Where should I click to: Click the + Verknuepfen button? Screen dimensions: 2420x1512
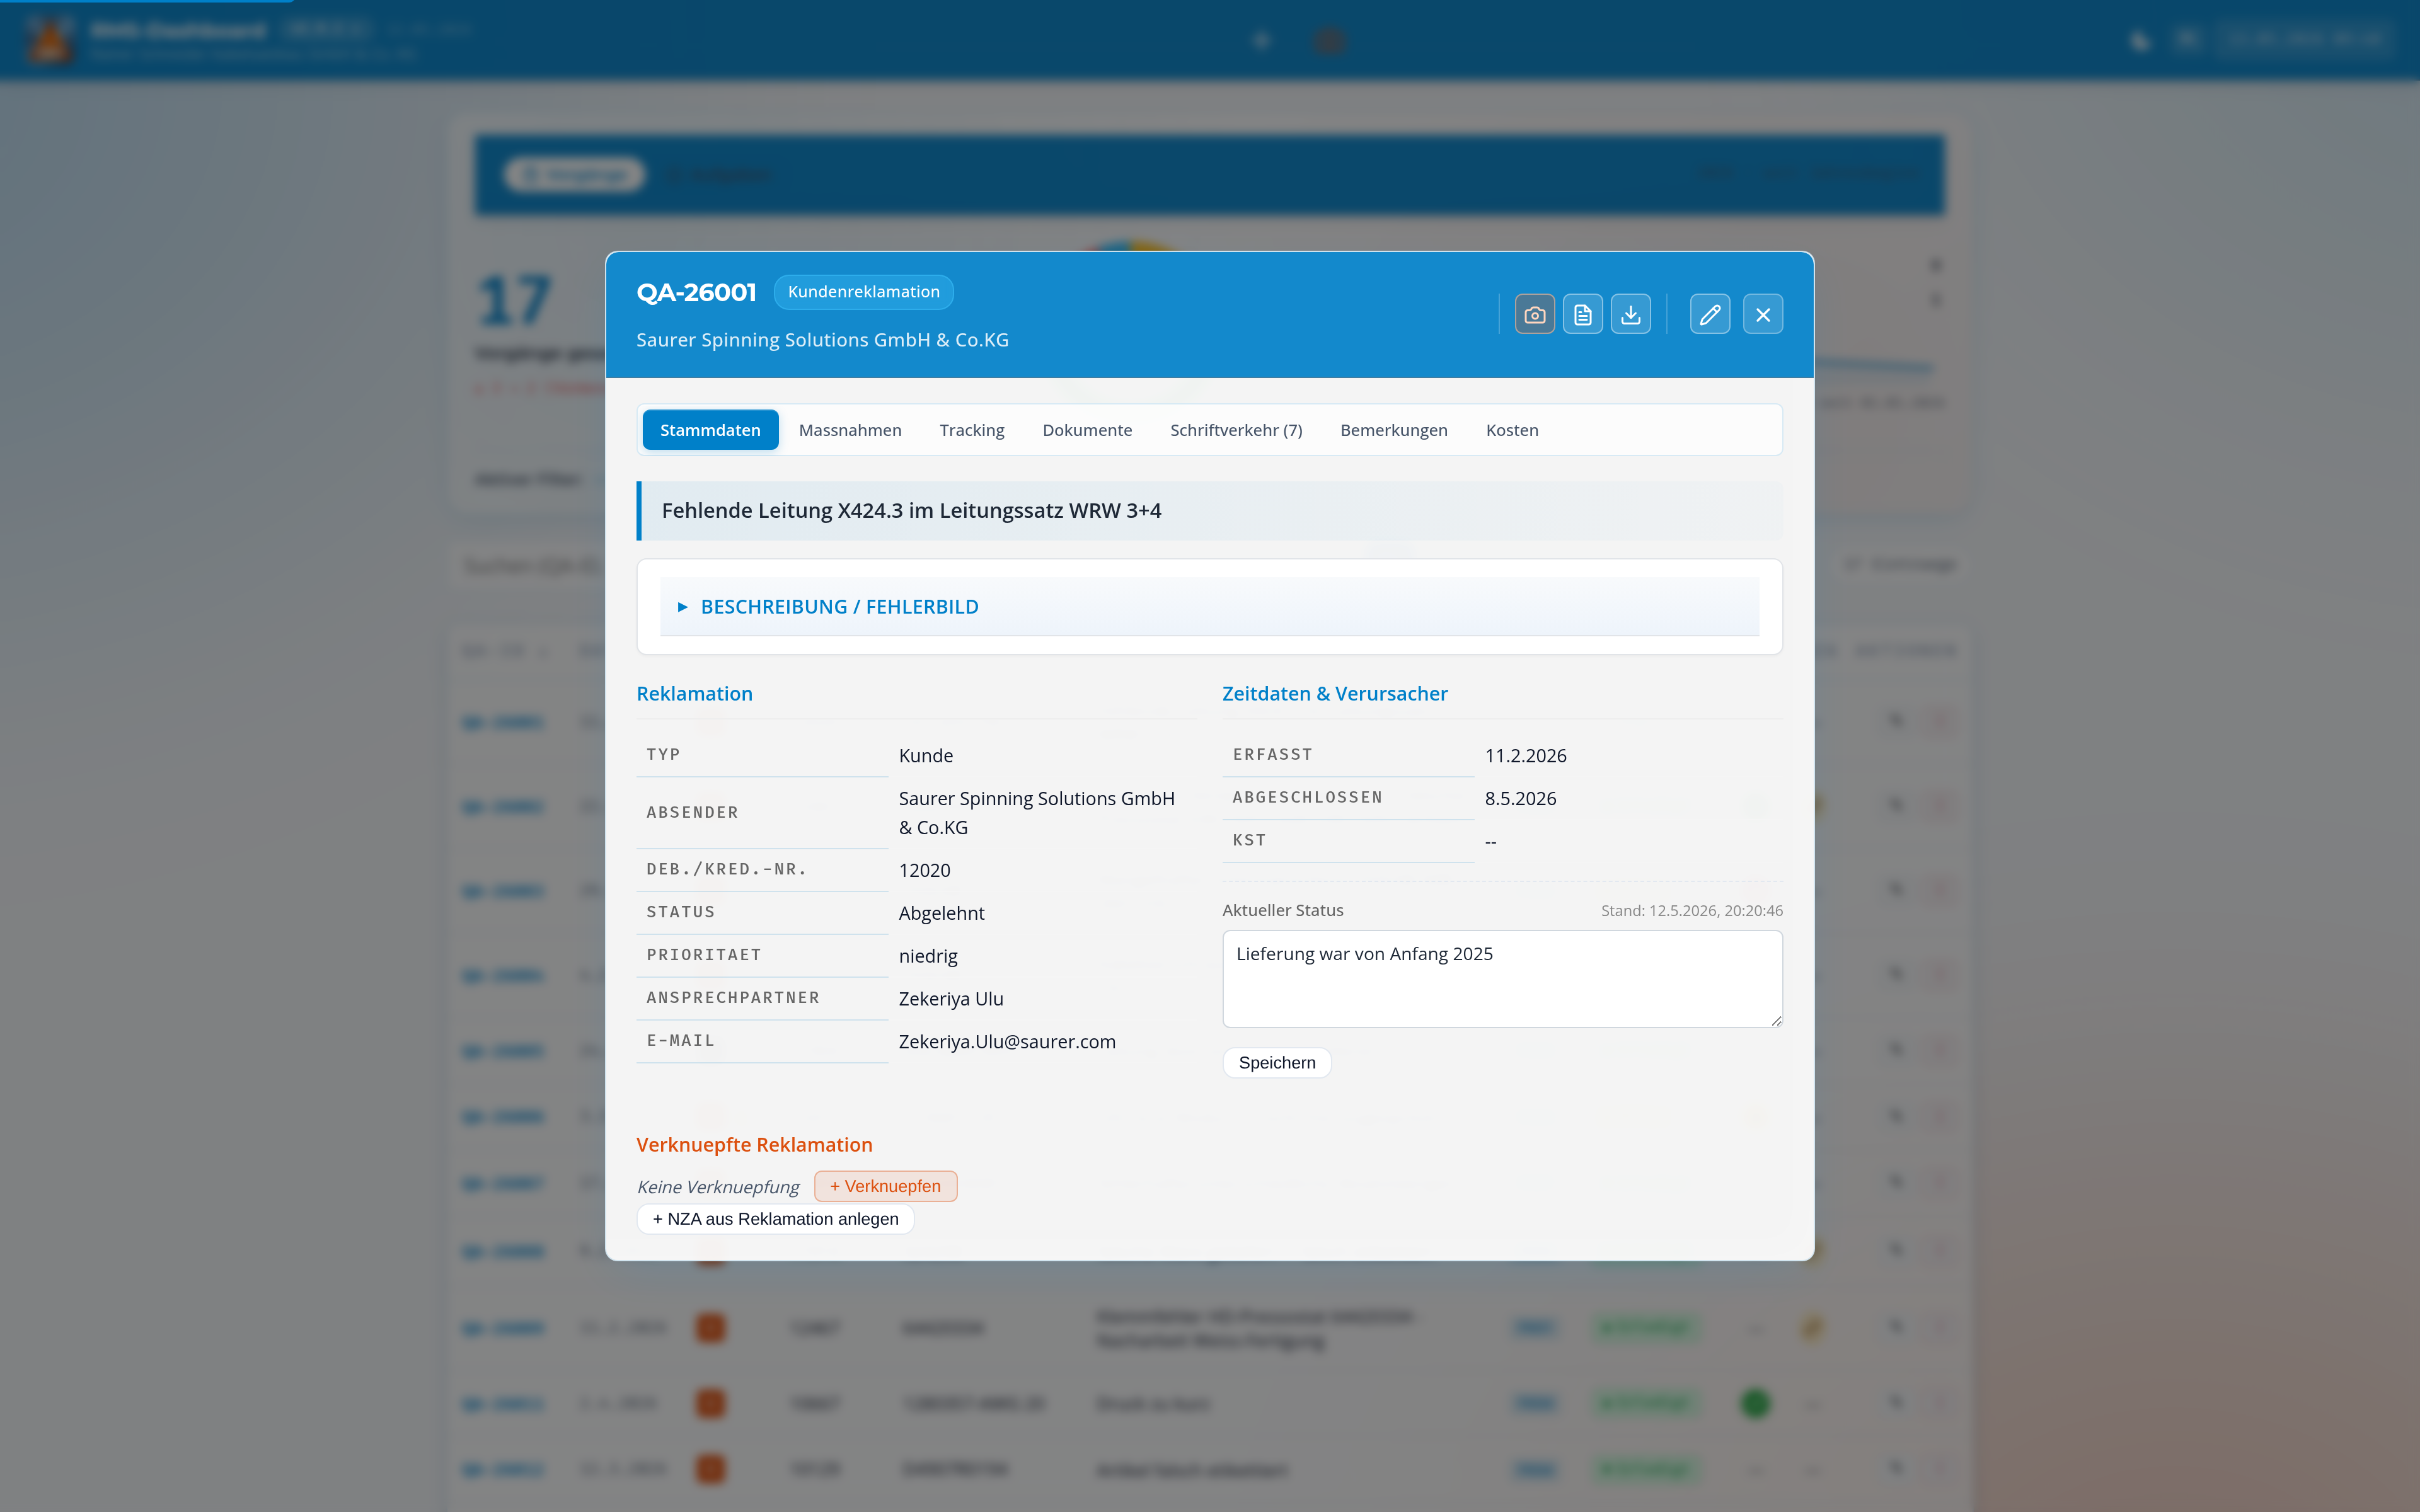click(885, 1186)
